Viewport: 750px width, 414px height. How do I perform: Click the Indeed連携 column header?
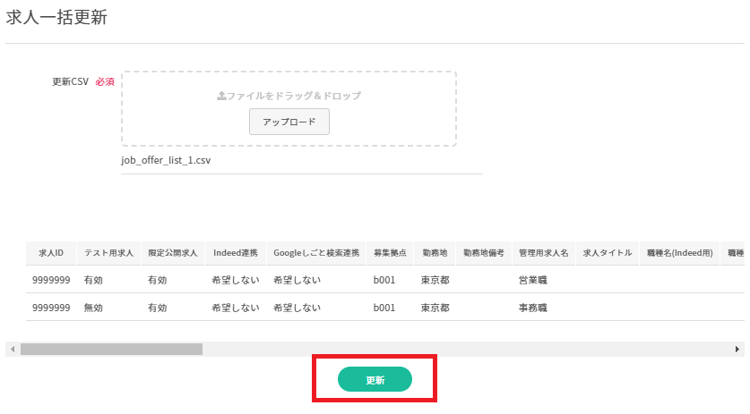(235, 253)
